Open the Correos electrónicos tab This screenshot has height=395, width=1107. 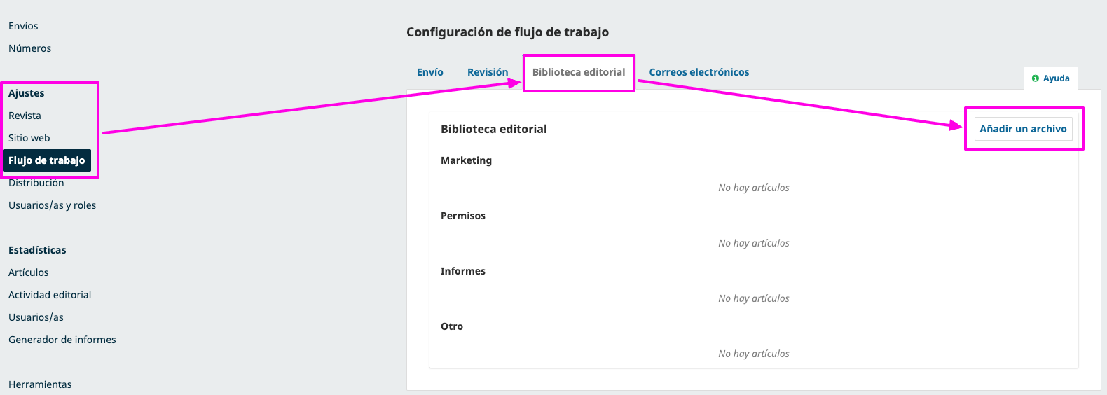pyautogui.click(x=699, y=72)
